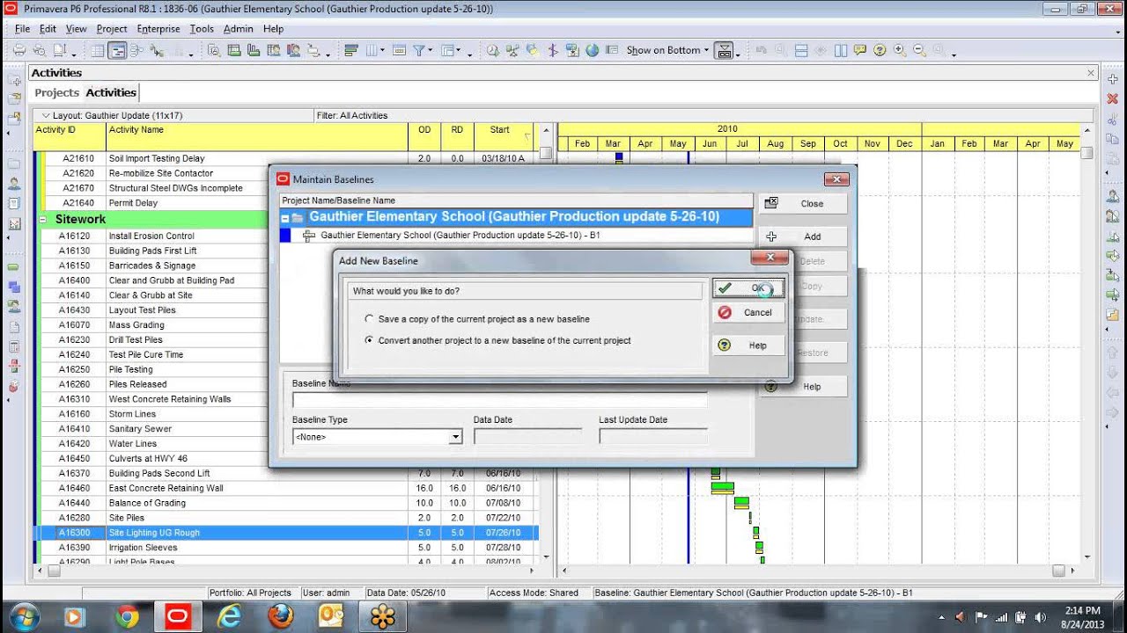Click Cancel in Add New Baseline dialog
Viewport: 1127px width, 633px height.
(748, 312)
